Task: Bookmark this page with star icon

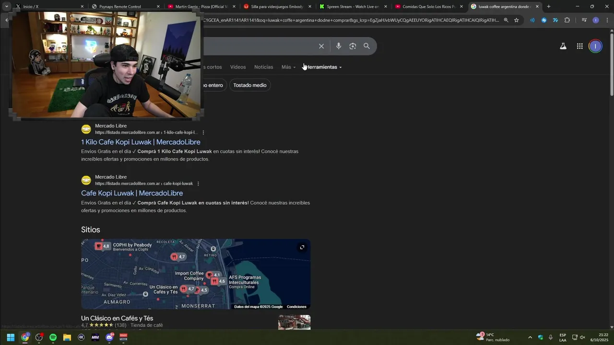Action: [x=516, y=20]
